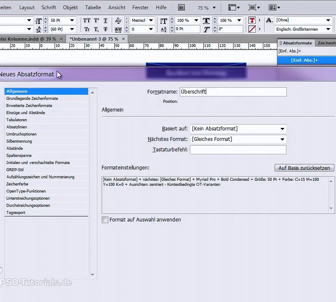This screenshot has width=336, height=302.
Task: Select Absatzlinien category
Action: 46,127
